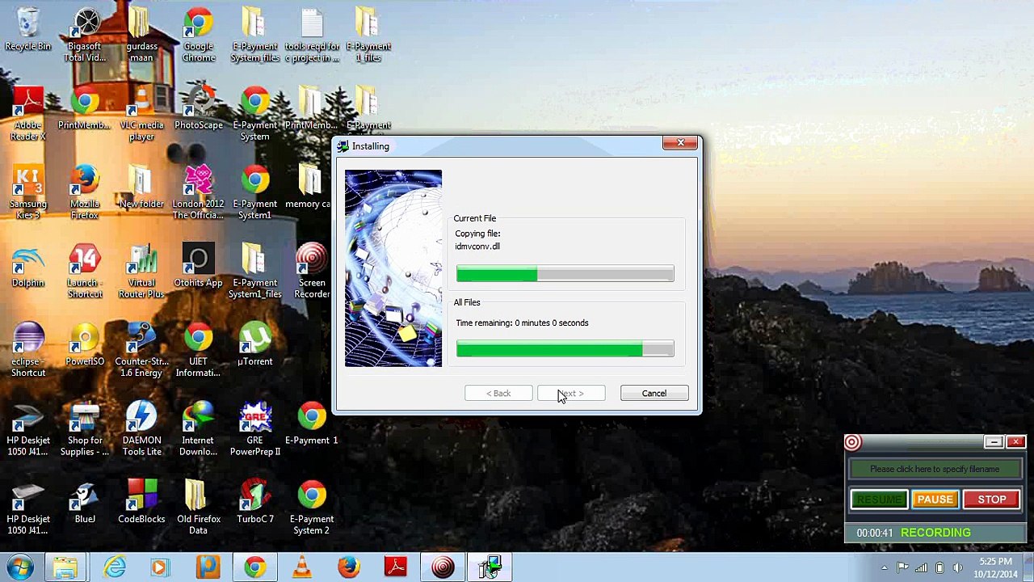Select the µTorrent desktop shortcut

(254, 345)
